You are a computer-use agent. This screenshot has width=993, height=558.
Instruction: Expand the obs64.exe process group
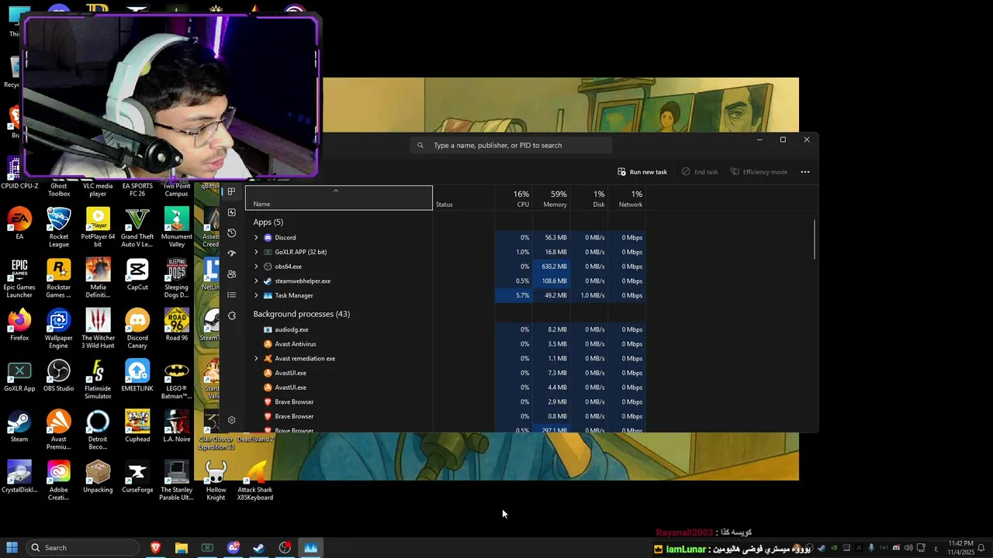point(256,267)
